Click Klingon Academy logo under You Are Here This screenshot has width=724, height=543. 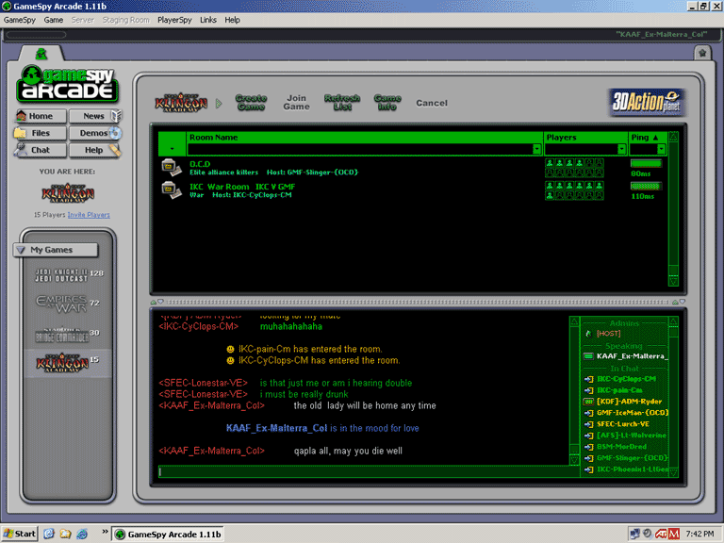pyautogui.click(x=68, y=193)
